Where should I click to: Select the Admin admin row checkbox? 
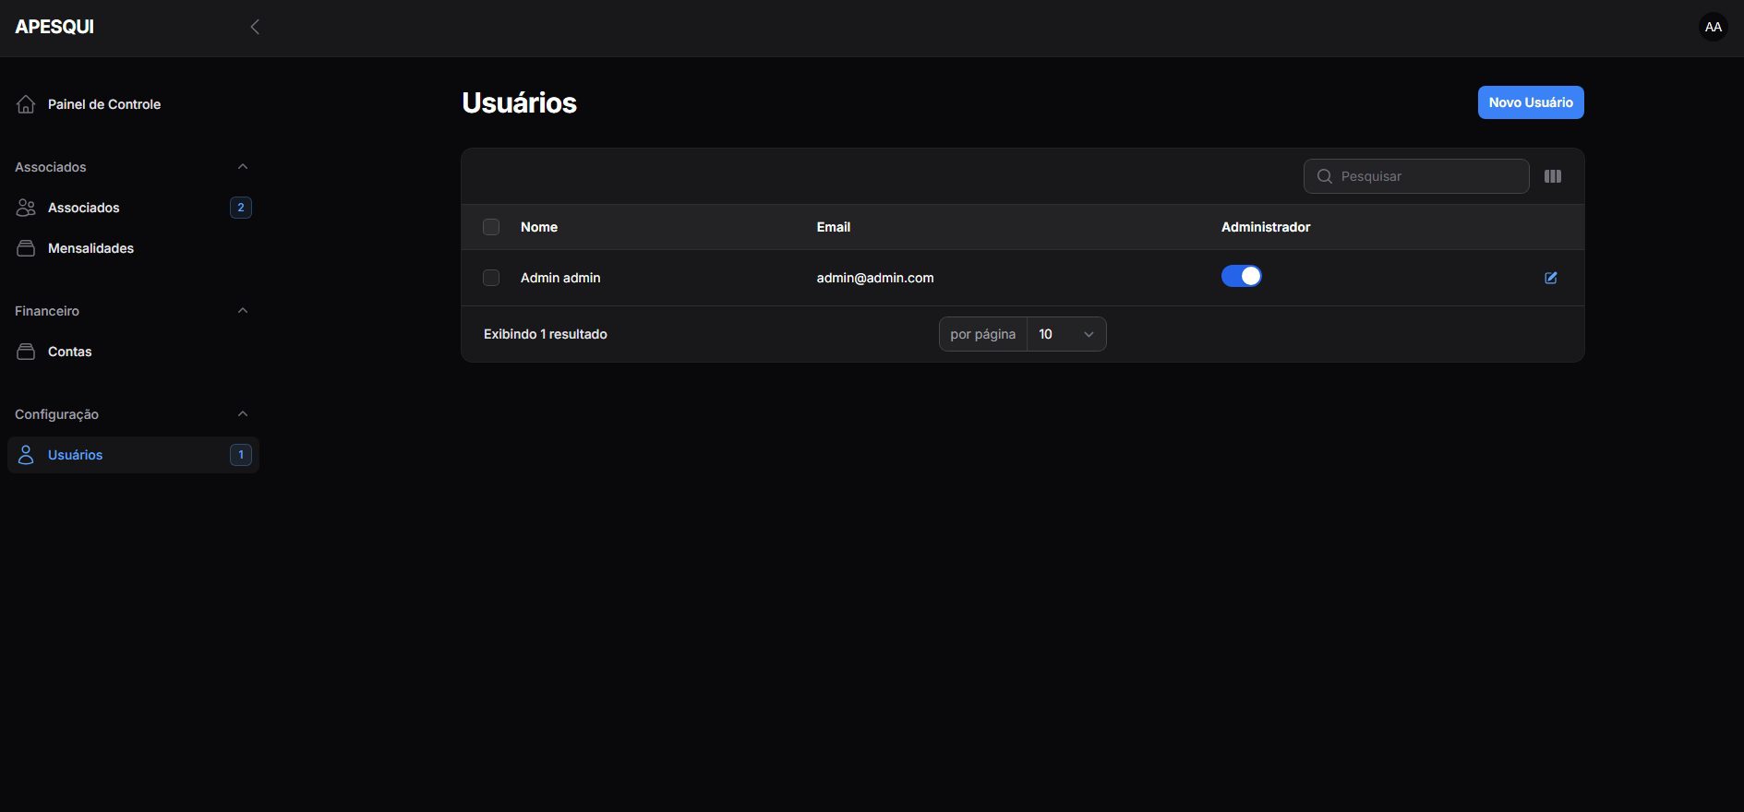coord(491,278)
